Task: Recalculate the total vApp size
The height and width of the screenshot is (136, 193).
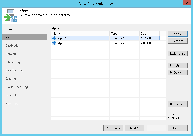Action: click(178, 104)
